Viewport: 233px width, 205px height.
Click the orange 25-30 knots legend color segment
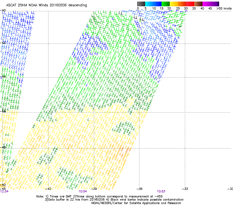(x=182, y=4)
